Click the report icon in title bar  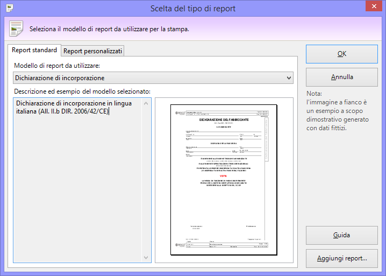[10, 8]
